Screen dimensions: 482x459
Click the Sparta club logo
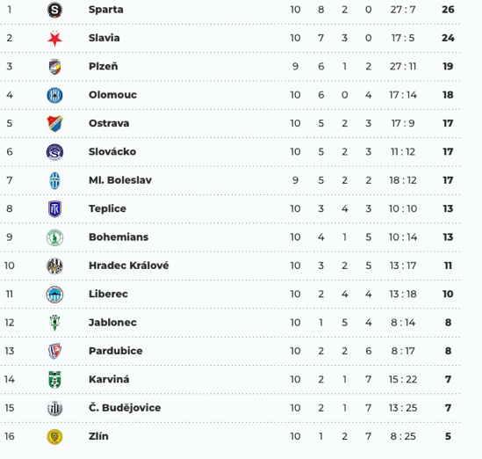(x=54, y=10)
